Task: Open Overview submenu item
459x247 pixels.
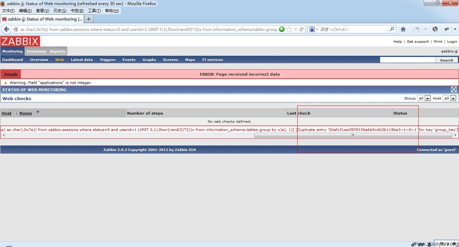Action: [x=39, y=60]
